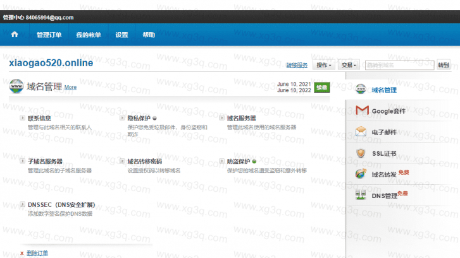Image resolution: width=460 pixels, height=258 pixels.
Task: Open 域名服务器 heading text
Action: 242,118
